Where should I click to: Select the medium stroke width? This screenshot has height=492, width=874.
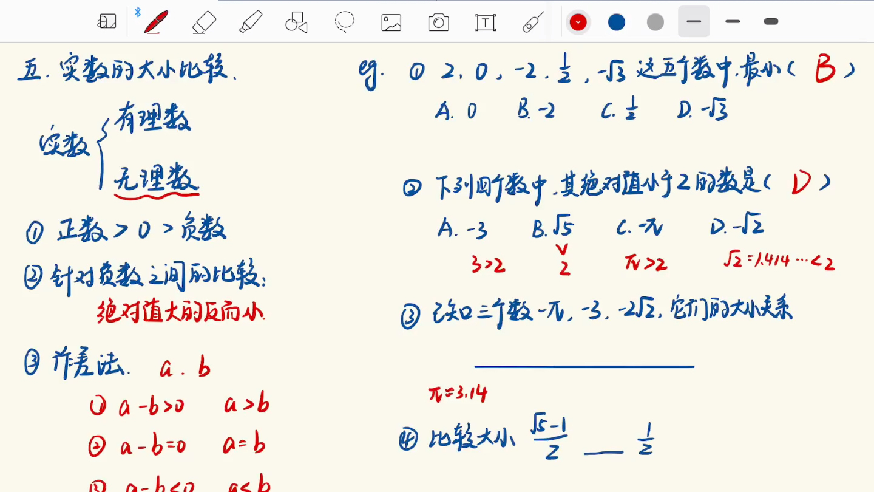[732, 21]
